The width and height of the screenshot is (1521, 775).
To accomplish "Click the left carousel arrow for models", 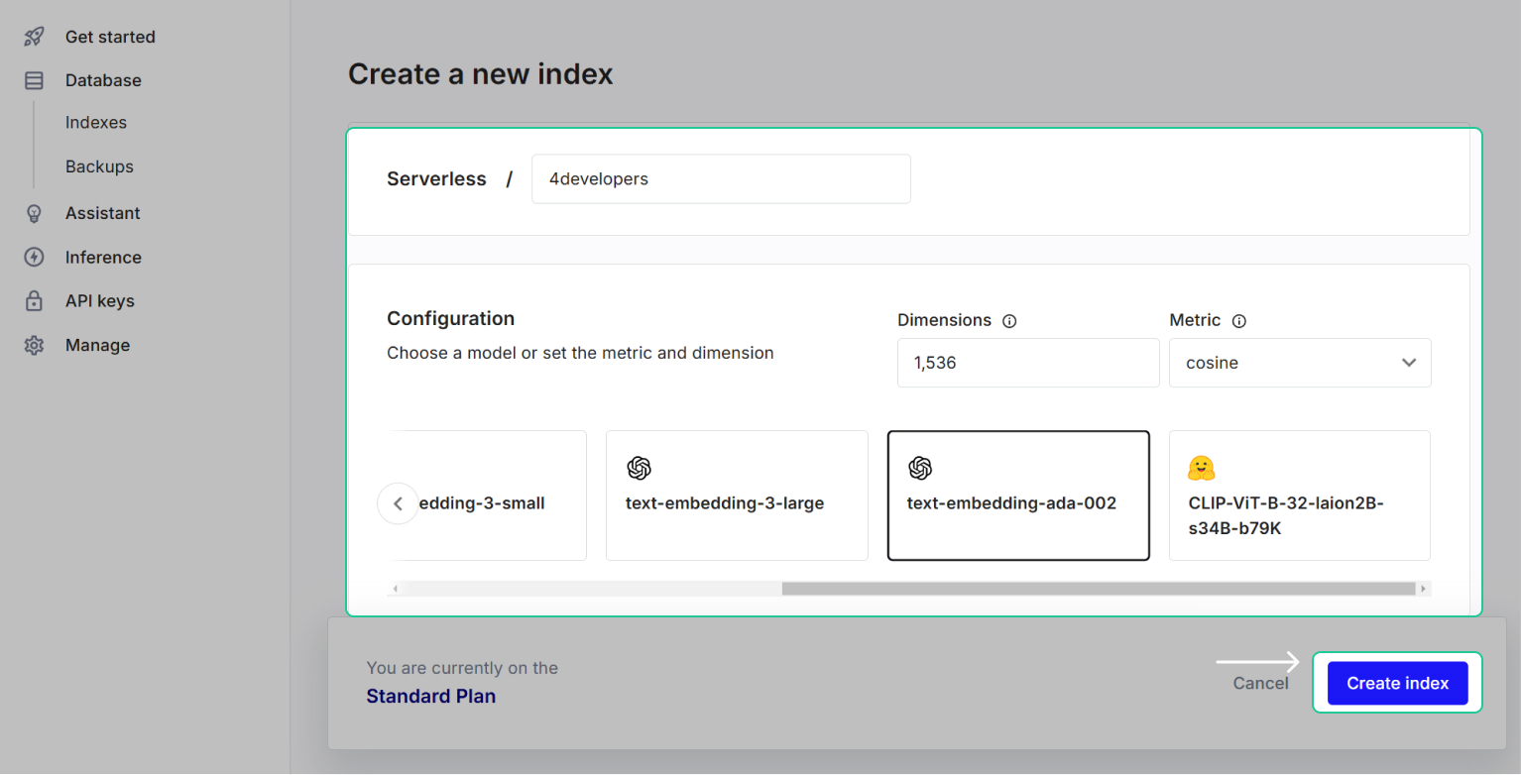I will 398,503.
